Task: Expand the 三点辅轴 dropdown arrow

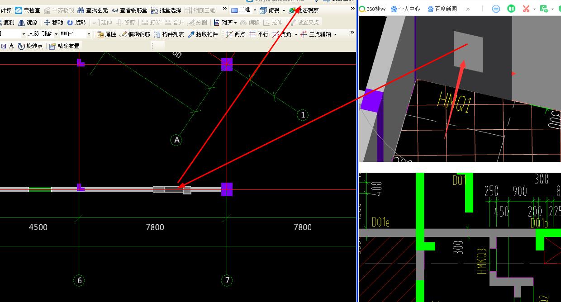Action: tap(335, 34)
